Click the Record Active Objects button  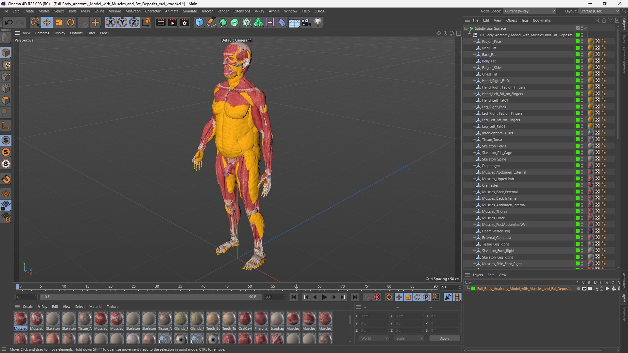pyautogui.click(x=368, y=297)
